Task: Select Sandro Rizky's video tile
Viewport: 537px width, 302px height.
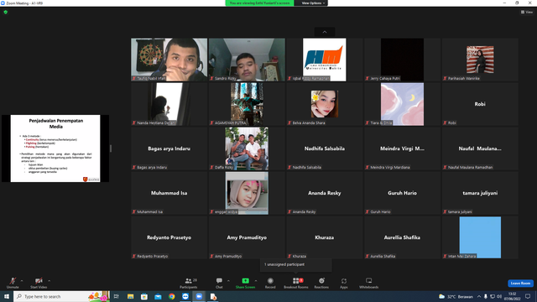Action: point(247,60)
